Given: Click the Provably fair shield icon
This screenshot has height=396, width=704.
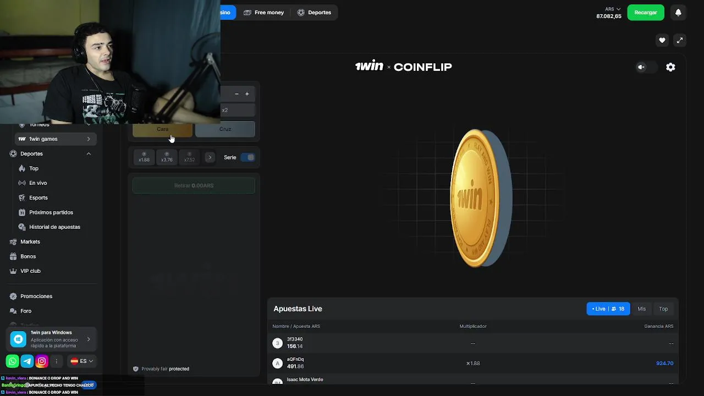Looking at the screenshot, I should 136,369.
